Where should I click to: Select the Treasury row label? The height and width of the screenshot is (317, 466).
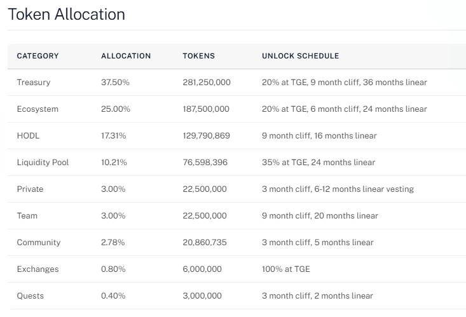34,83
